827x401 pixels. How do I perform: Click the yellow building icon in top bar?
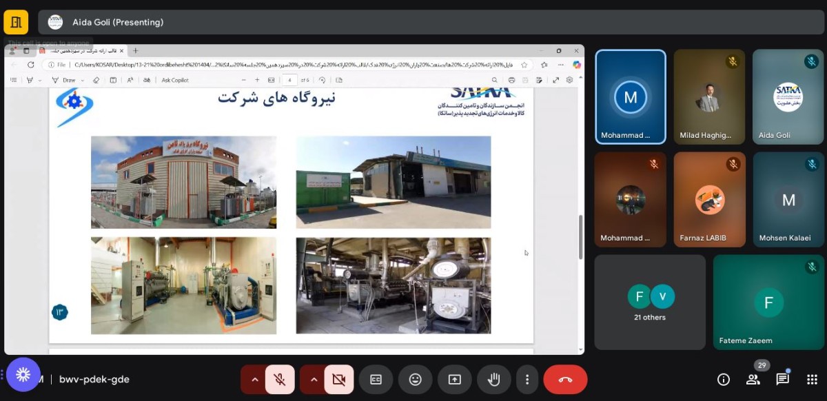pyautogui.click(x=16, y=22)
